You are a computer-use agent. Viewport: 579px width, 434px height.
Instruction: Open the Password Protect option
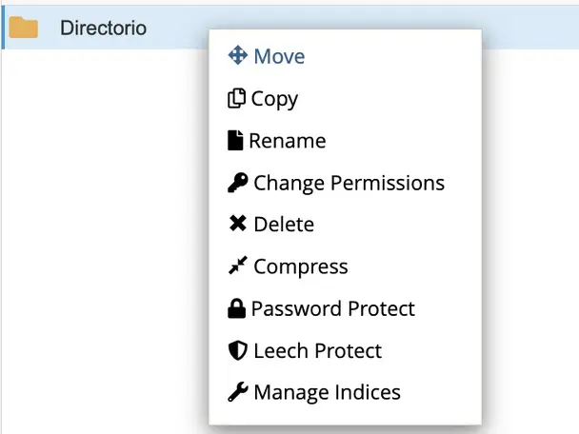tap(332, 308)
